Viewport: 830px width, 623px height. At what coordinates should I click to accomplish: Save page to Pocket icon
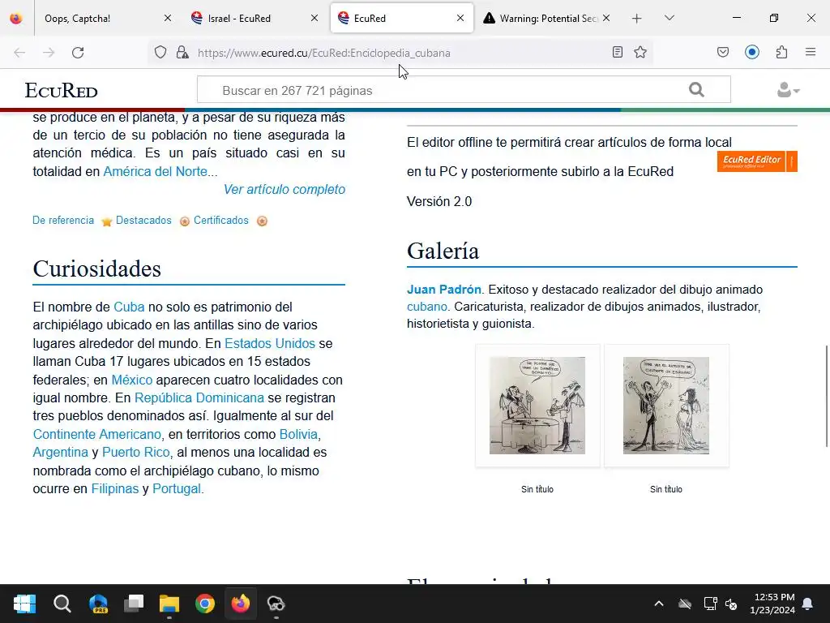(723, 53)
